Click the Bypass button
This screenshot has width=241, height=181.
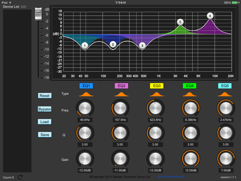tap(45, 109)
